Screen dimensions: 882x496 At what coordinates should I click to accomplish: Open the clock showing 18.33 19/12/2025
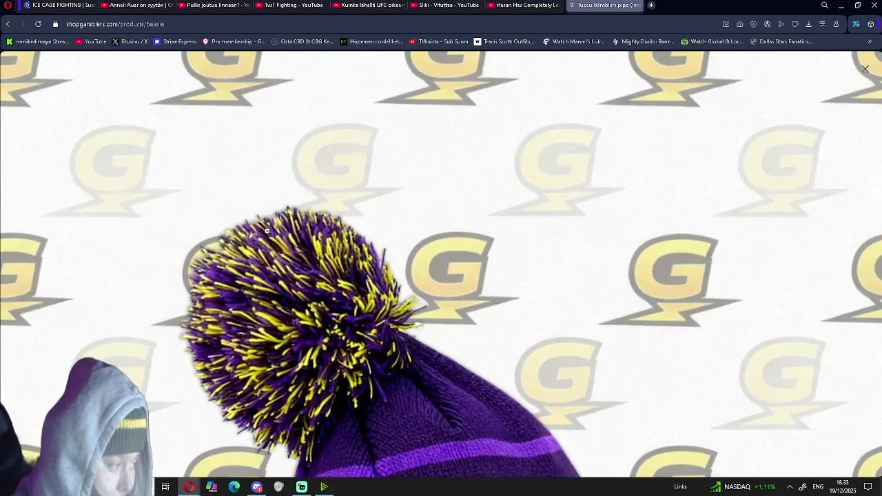(843, 487)
